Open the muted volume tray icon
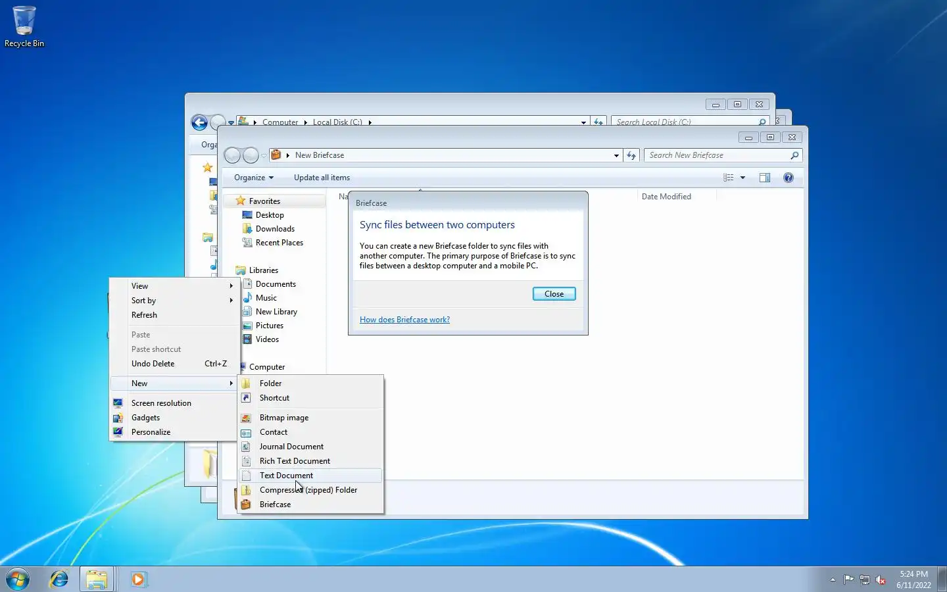 (x=881, y=580)
